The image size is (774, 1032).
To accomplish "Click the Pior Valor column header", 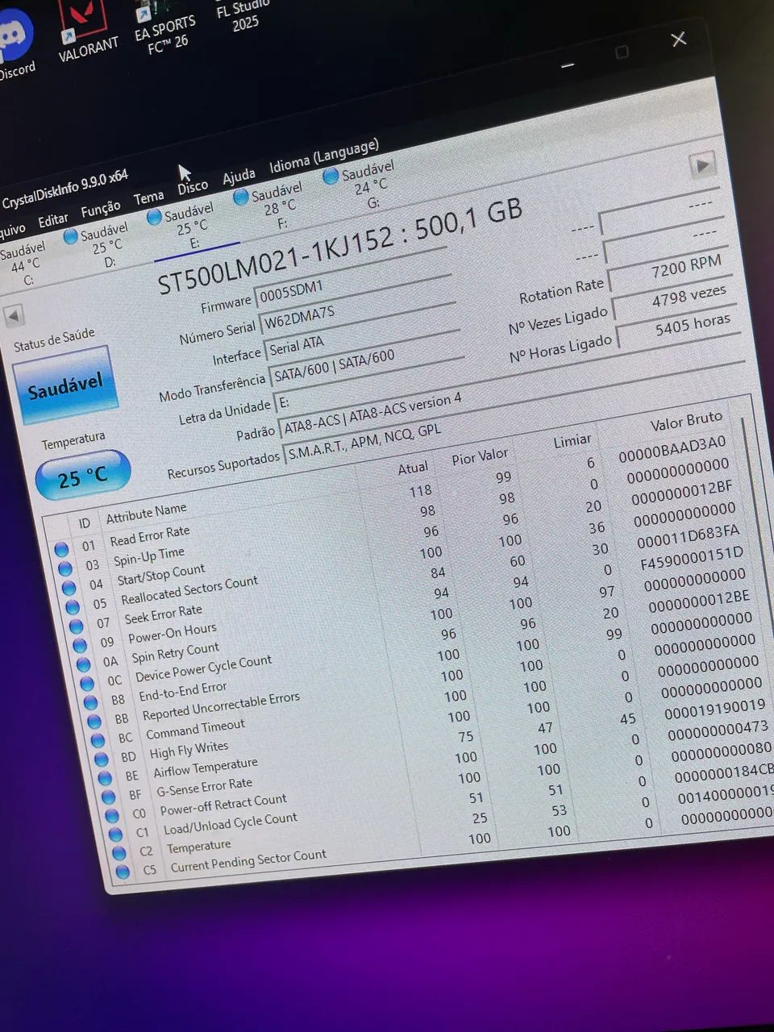I will [x=480, y=457].
